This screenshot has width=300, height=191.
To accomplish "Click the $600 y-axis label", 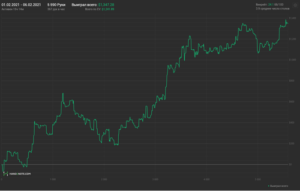I will (292, 102).
